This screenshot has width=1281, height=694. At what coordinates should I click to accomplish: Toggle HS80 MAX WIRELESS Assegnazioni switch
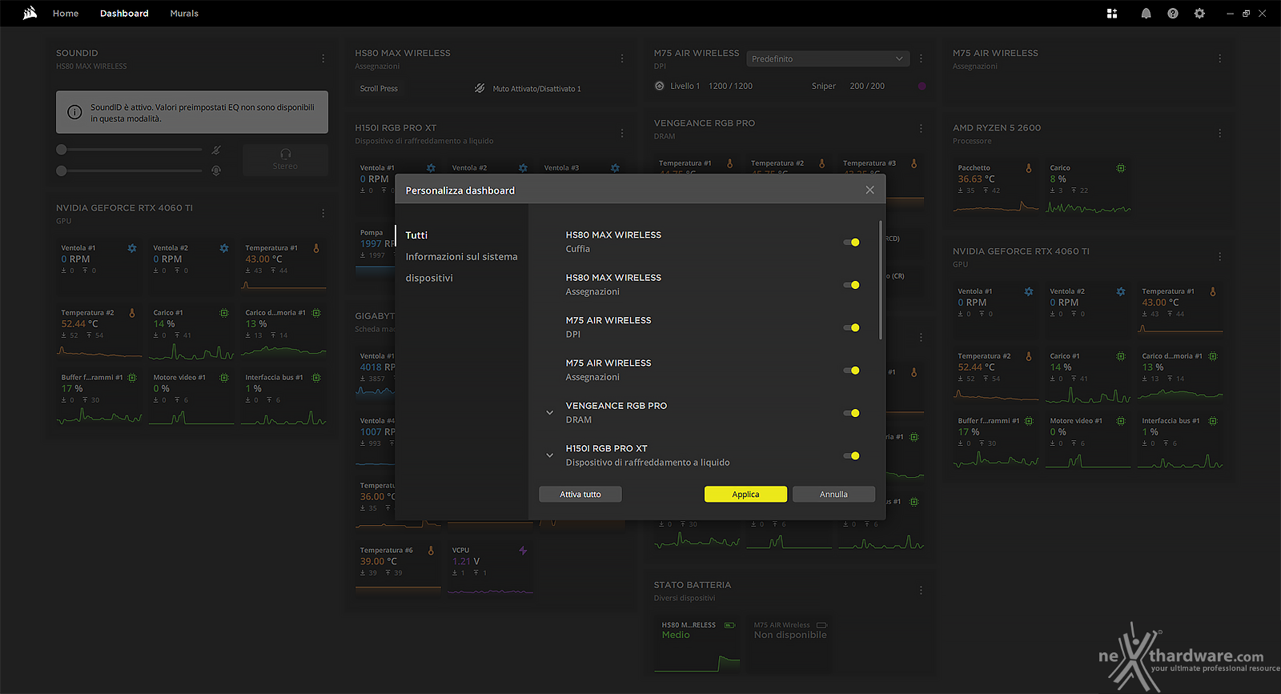tap(852, 285)
